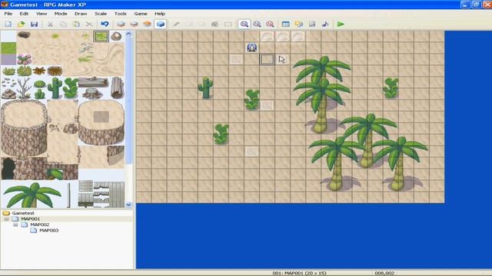
Task: Open the File menu
Action: pyautogui.click(x=8, y=14)
